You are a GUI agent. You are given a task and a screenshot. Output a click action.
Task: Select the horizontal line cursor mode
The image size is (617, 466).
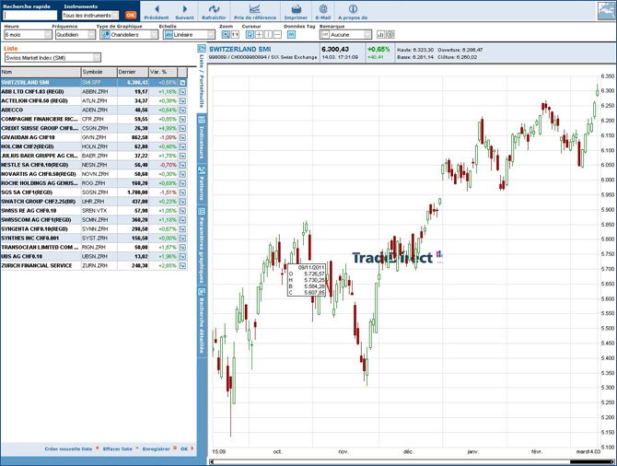pos(277,35)
